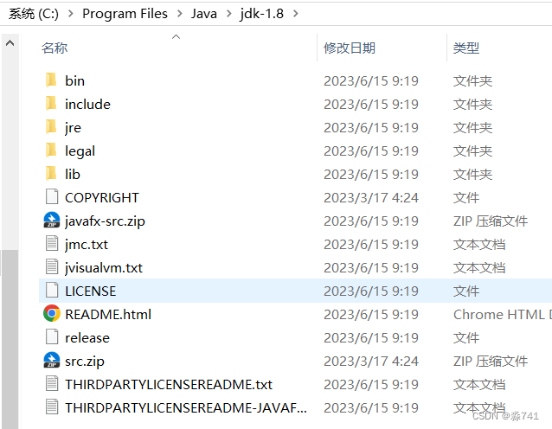Click jmc.txt's 文本文档 type cell

[x=479, y=245]
